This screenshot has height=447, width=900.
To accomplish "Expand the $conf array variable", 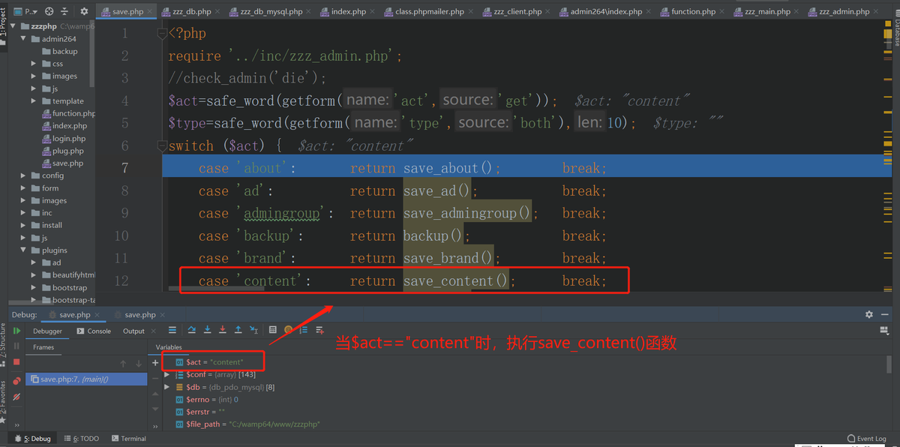I will pos(167,374).
